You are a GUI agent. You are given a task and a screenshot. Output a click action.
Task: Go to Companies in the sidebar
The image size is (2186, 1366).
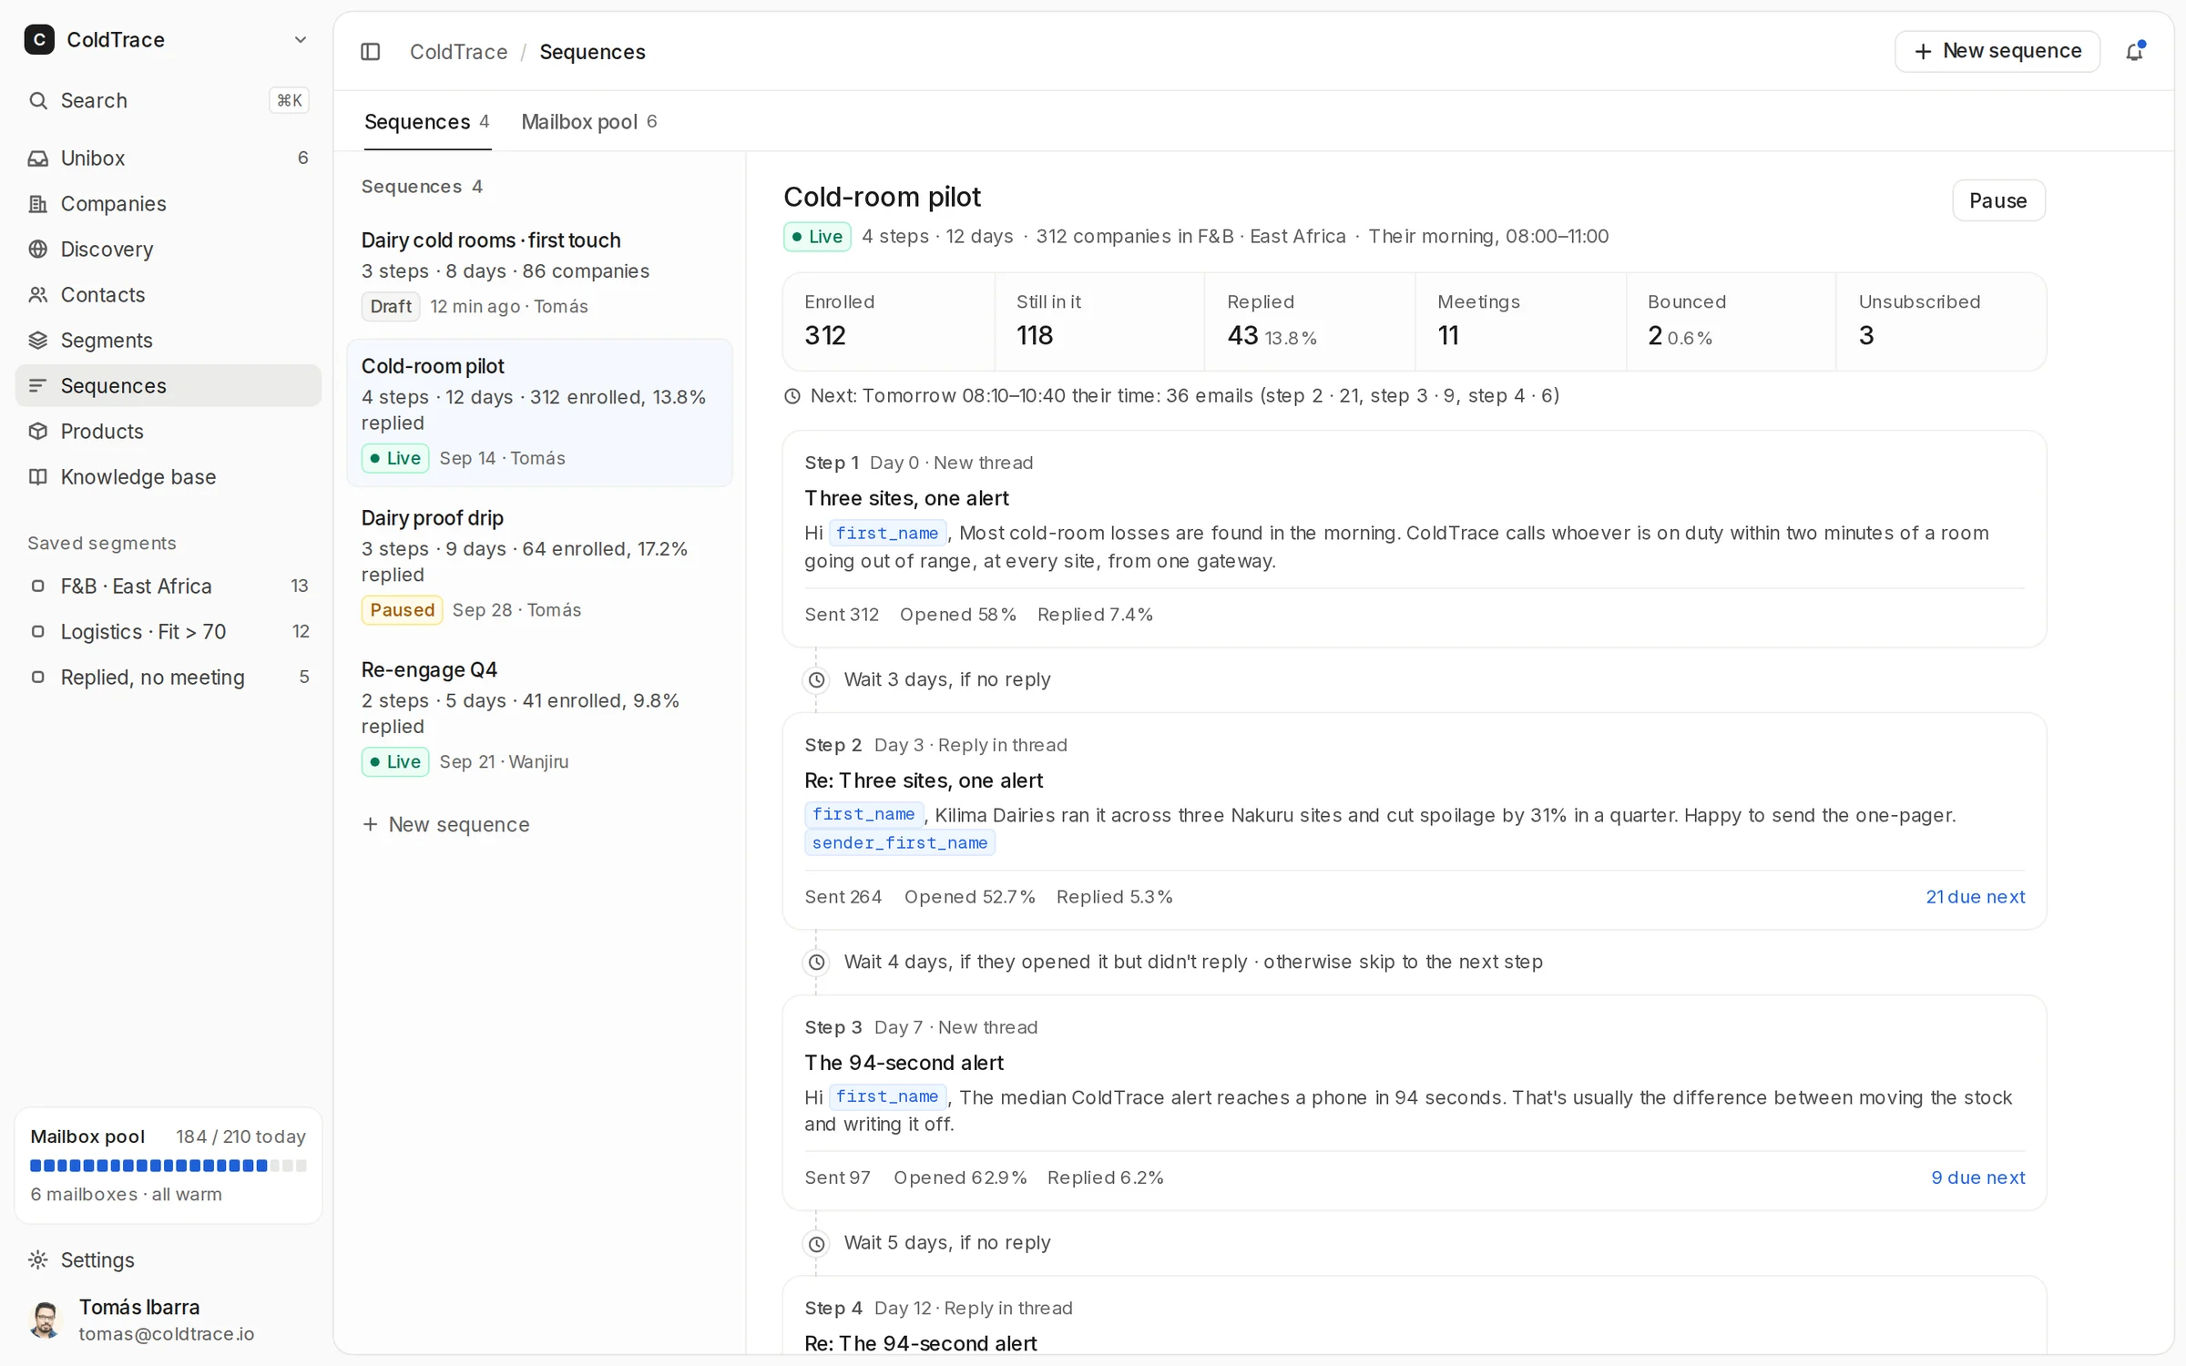tap(169, 203)
